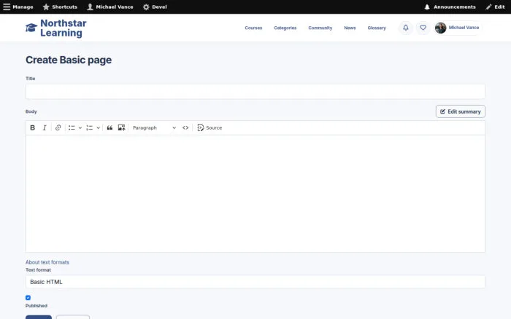Open News in the site navigation

(x=350, y=28)
